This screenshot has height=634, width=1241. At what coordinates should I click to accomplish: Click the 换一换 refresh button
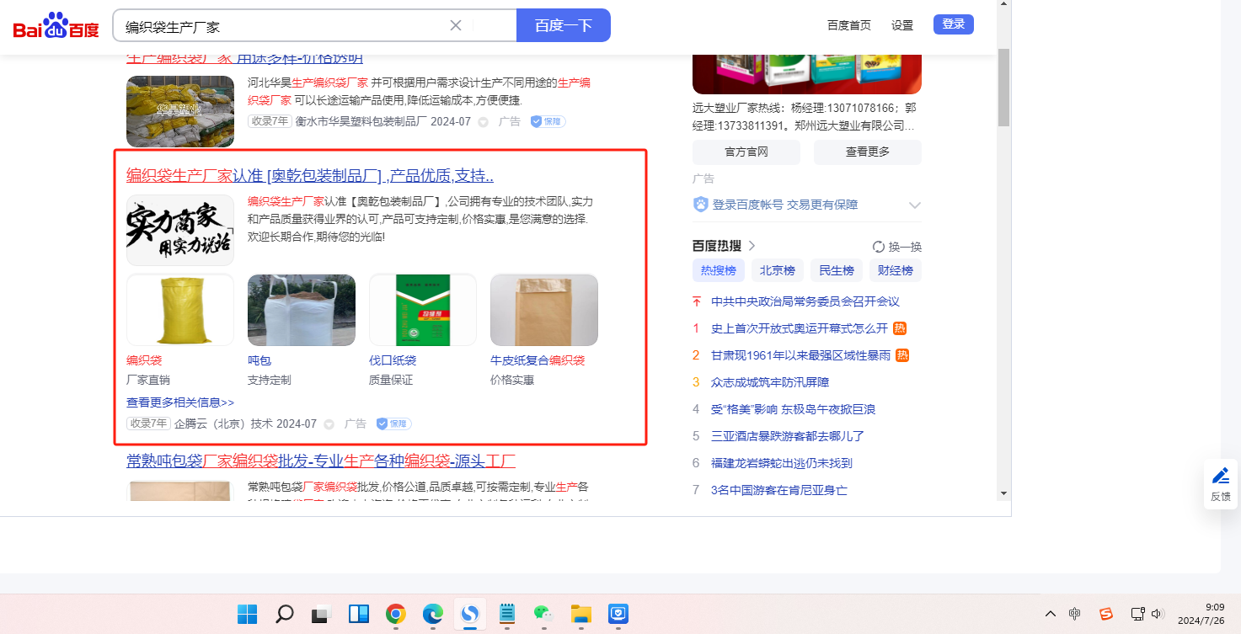pyautogui.click(x=897, y=247)
